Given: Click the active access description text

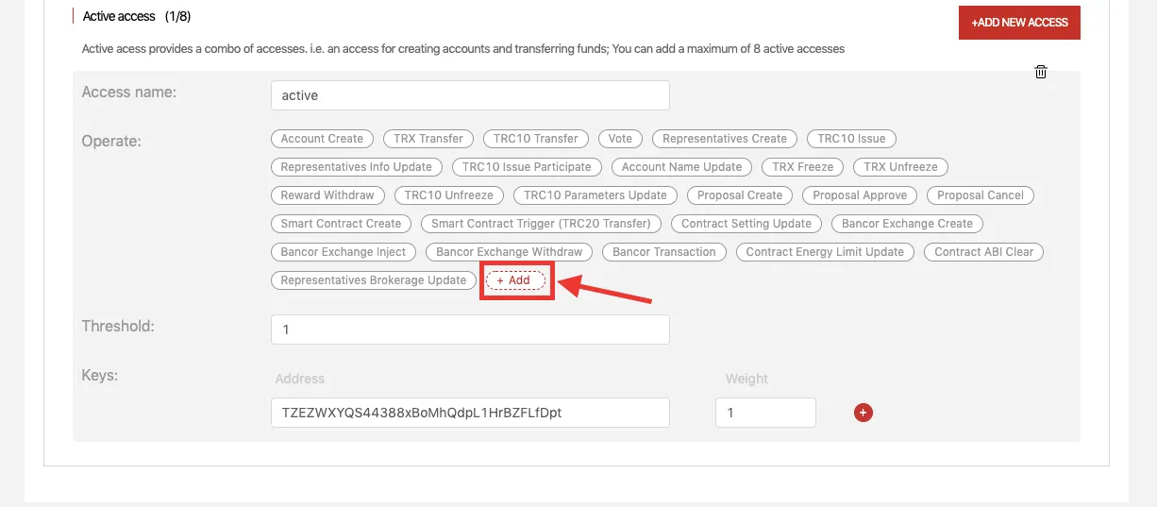Looking at the screenshot, I should tap(463, 48).
